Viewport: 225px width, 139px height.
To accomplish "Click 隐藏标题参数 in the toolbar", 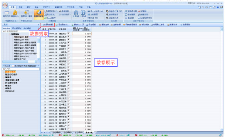I will pos(130,25).
